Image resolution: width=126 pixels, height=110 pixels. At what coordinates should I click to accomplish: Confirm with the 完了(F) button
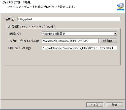tap(95, 105)
